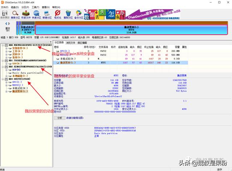Screen dimensions: 232x171
Task: Open the 查看(V) menu
Action: (x=46, y=7)
